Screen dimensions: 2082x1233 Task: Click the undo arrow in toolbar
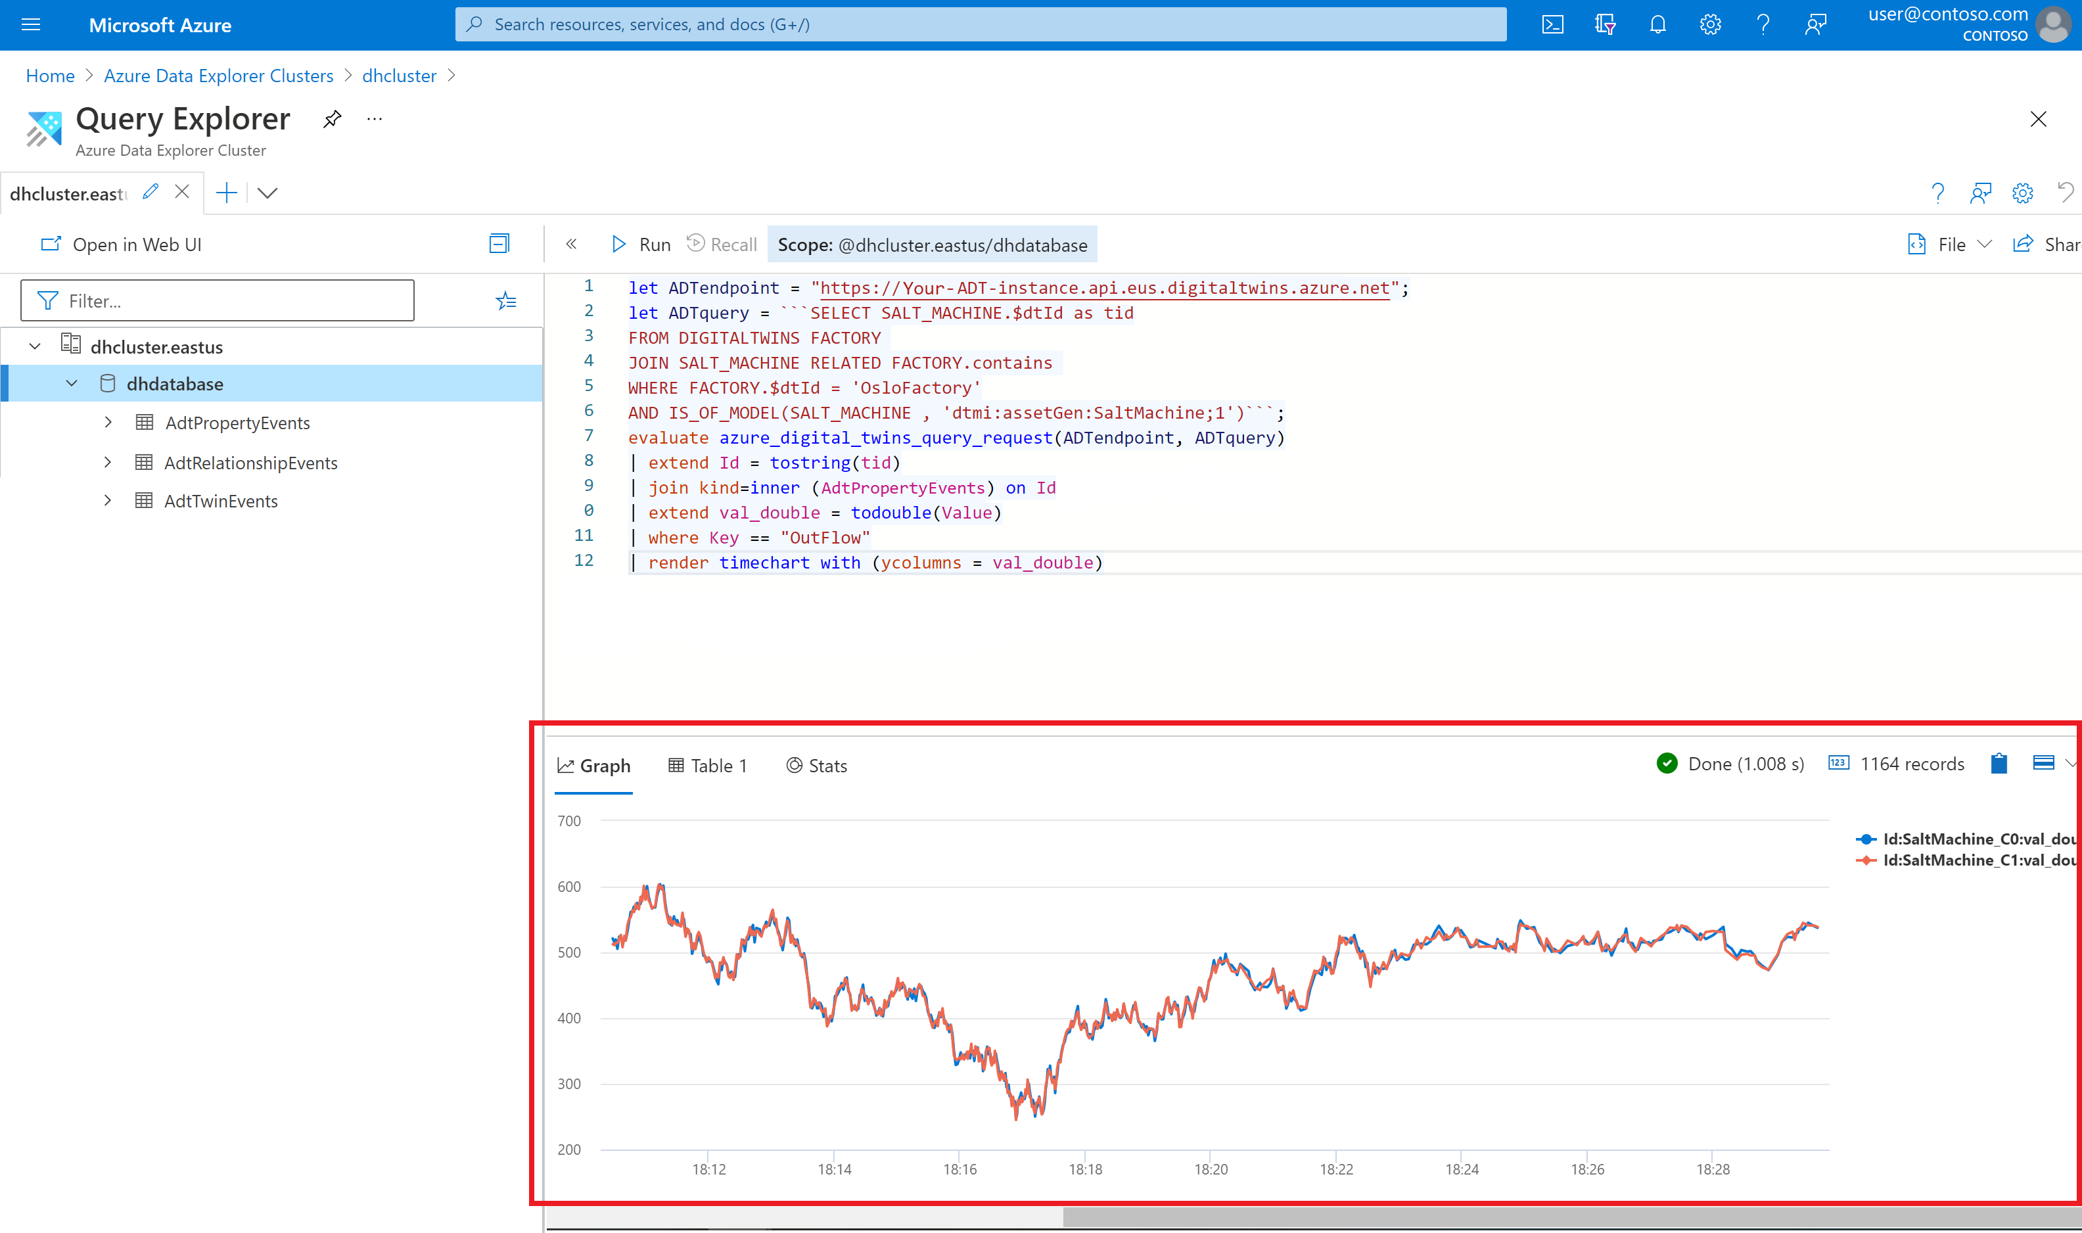tap(2066, 193)
